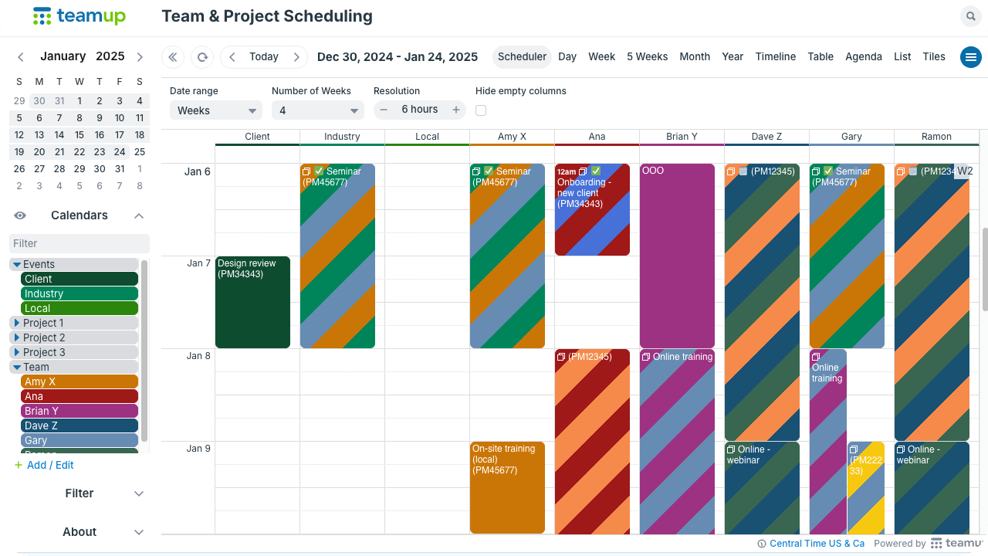Advance mini calendar to next month

point(140,57)
